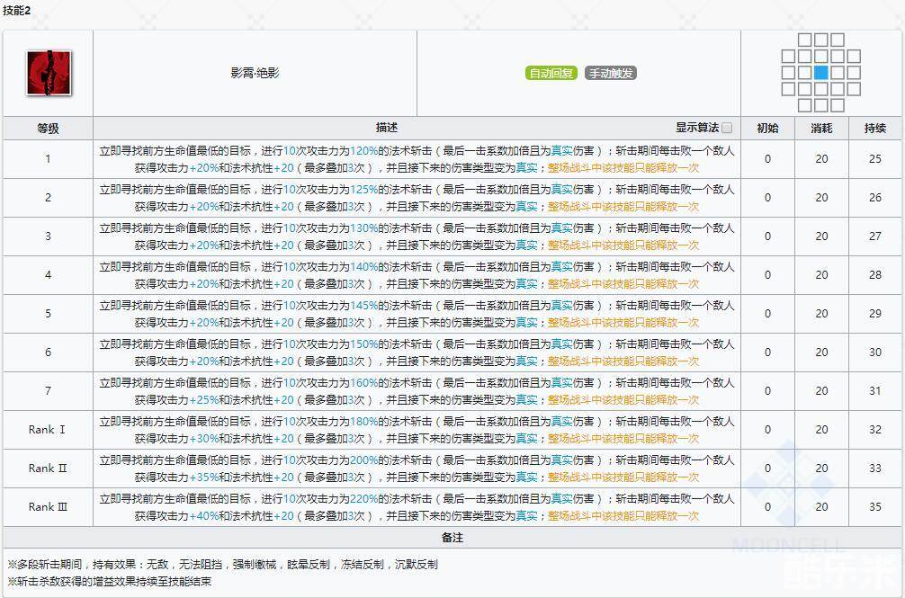Click the 持续 column header

(x=875, y=129)
